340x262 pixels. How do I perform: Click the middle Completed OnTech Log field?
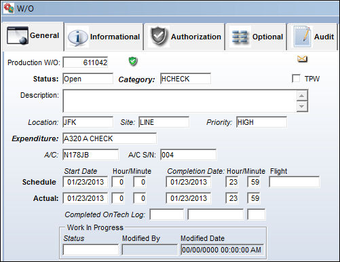coord(216,214)
